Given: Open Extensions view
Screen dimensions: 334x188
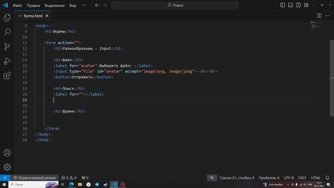Looking at the screenshot, I should [7, 75].
